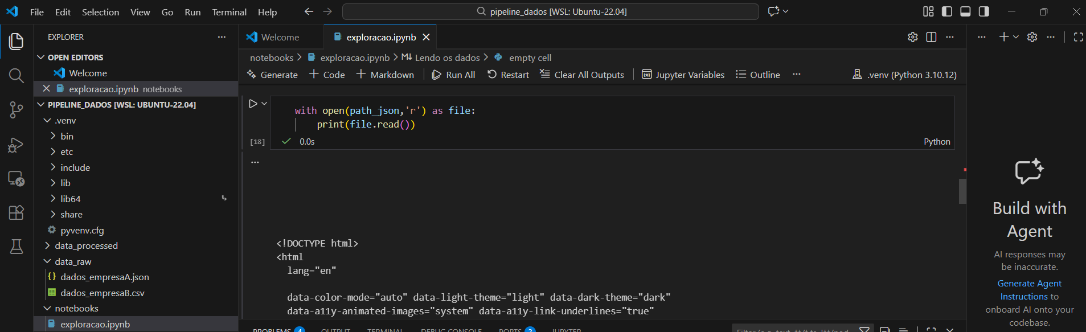Toggle the primary side bar layout button

947,11
